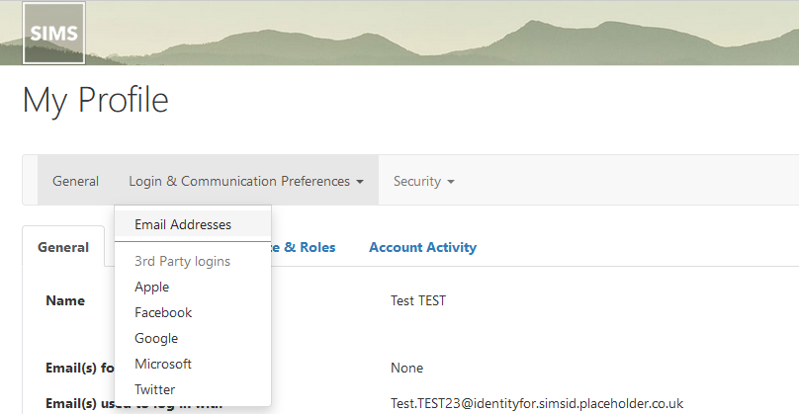Click the Test.TEST23 login email address
Image resolution: width=799 pixels, height=414 pixels.
point(537,403)
